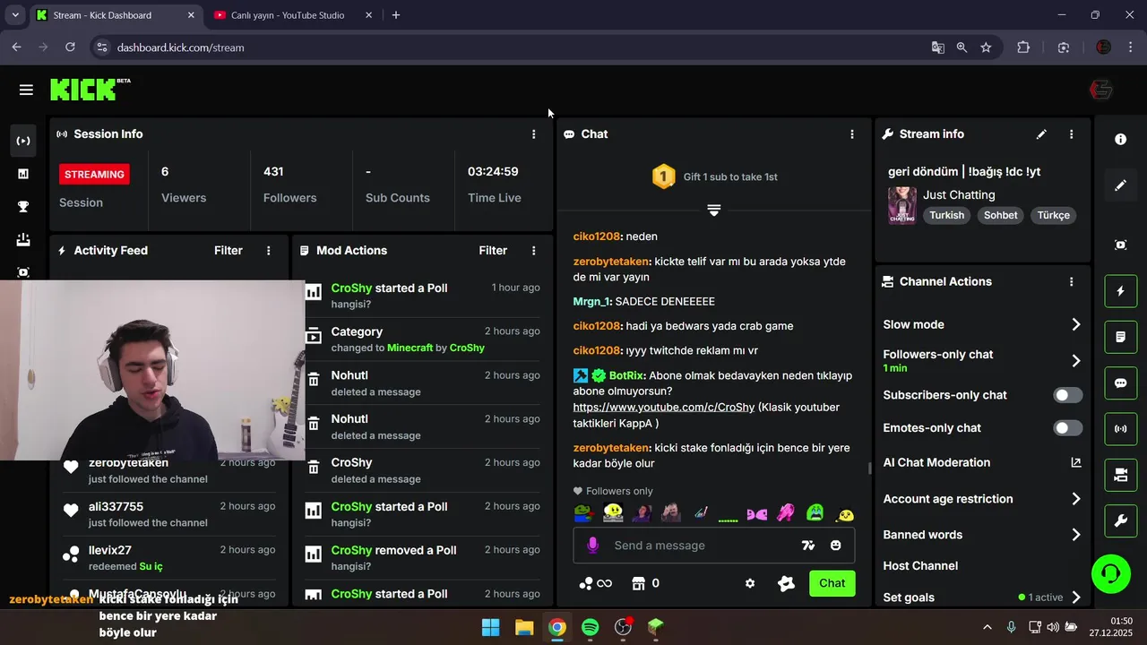Bookmark this page with star icon

986,47
